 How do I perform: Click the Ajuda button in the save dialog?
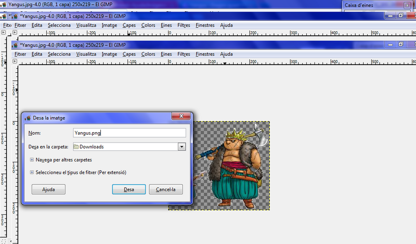tap(48, 189)
